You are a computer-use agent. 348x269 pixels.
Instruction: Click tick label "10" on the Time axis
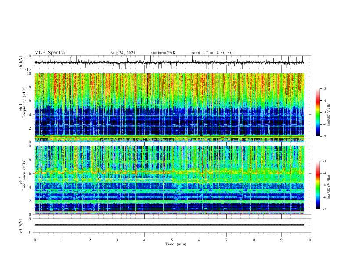pyautogui.click(x=309, y=240)
